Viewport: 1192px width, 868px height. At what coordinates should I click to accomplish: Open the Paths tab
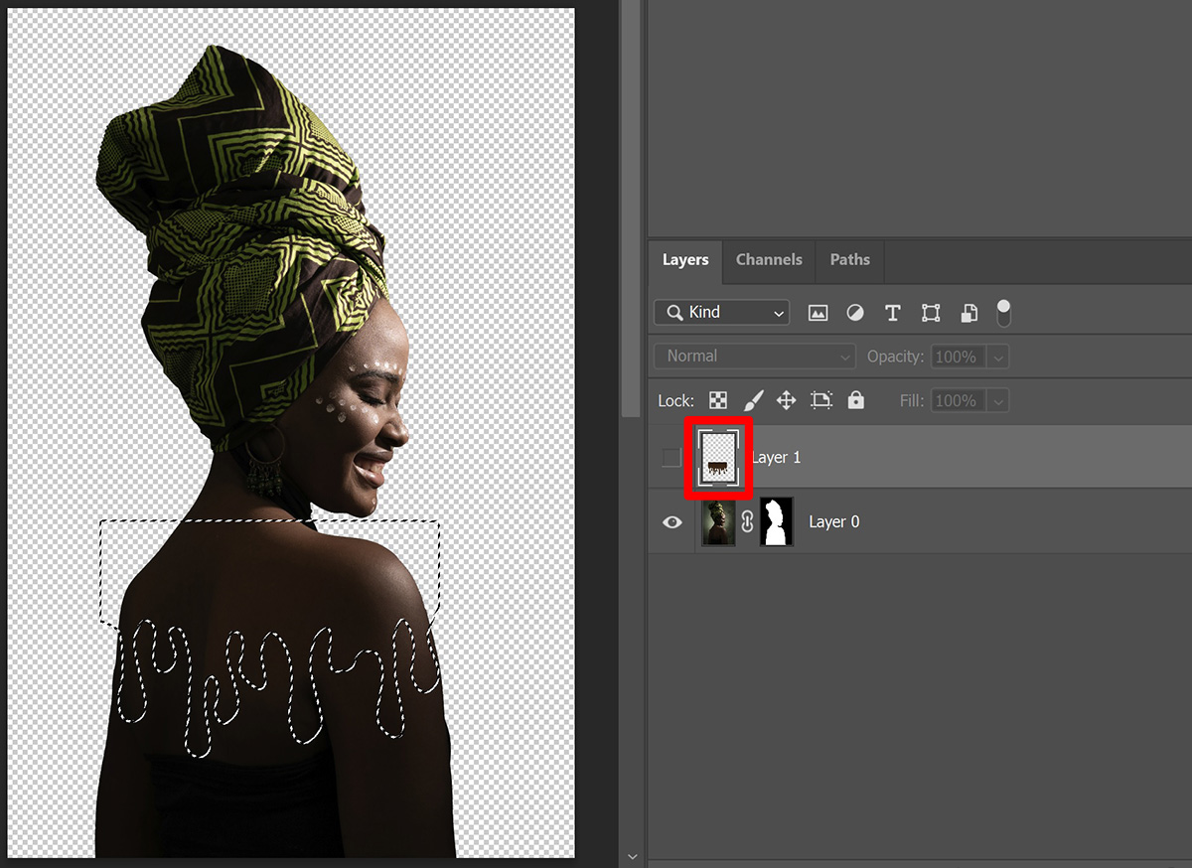849,259
